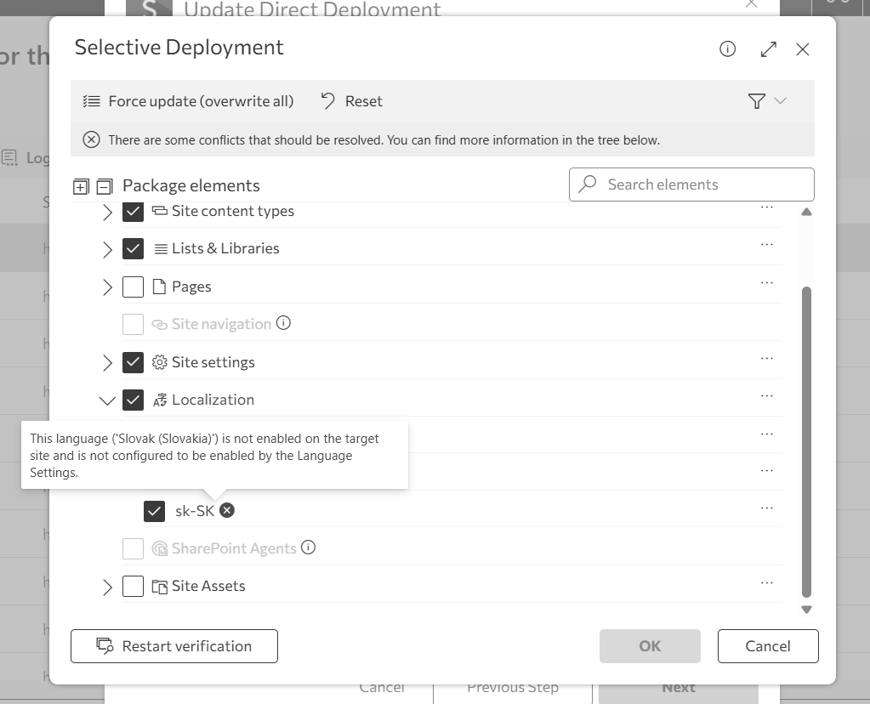Open the more options for Site settings
Image resolution: width=870 pixels, height=704 pixels.
pos(766,359)
